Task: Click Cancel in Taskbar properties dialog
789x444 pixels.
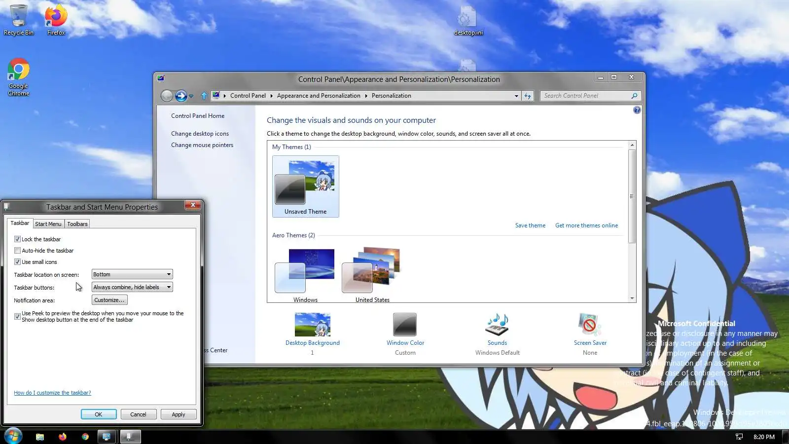Action: 138,414
